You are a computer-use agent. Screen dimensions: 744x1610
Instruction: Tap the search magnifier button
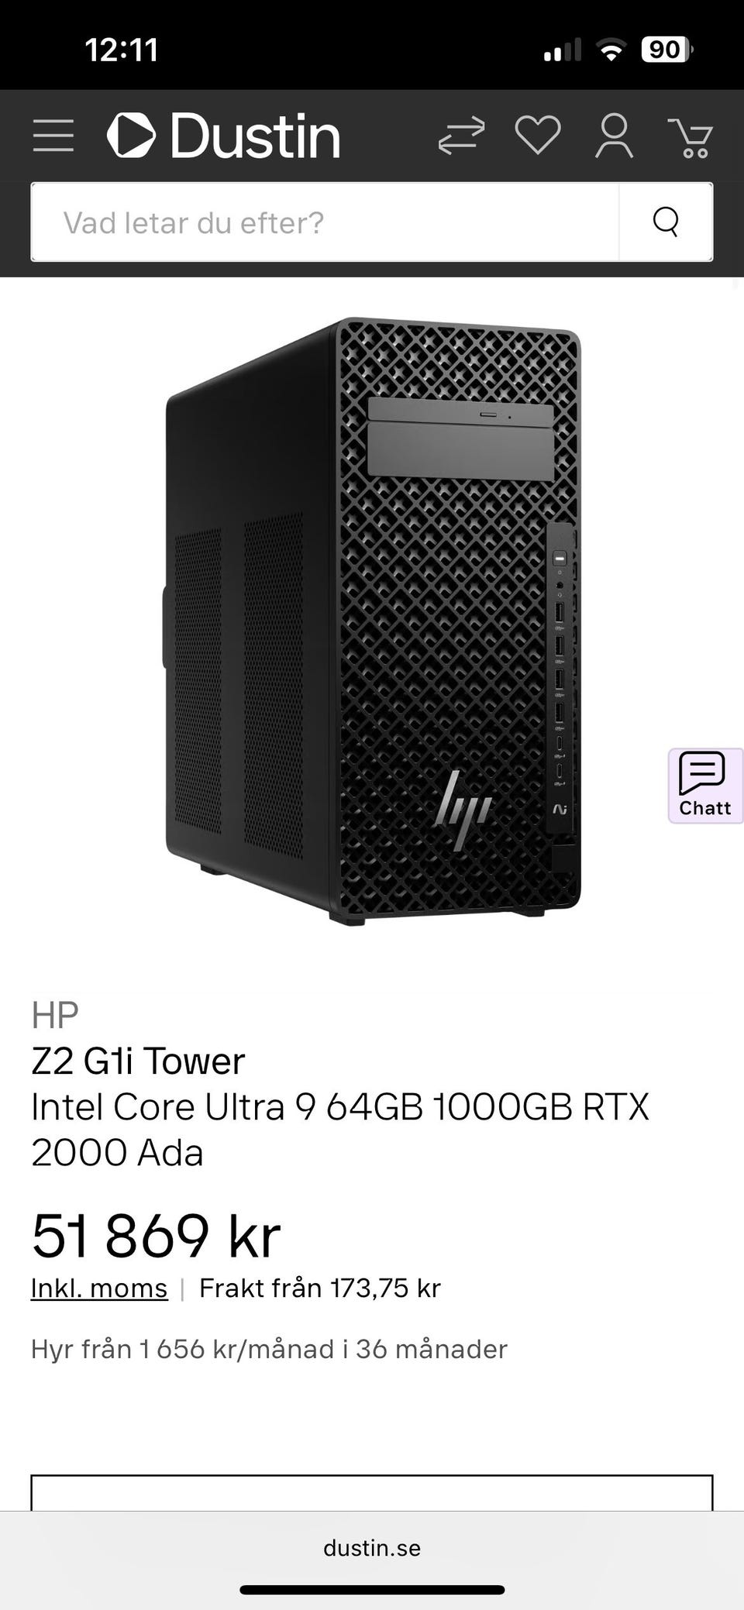(666, 222)
